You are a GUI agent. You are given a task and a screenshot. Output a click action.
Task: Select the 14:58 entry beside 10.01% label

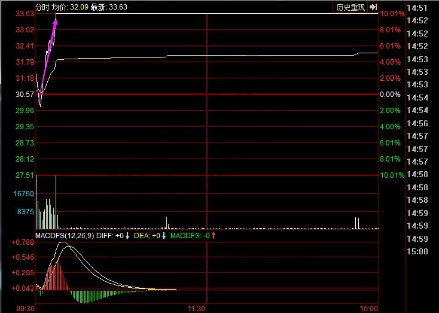tap(416, 174)
